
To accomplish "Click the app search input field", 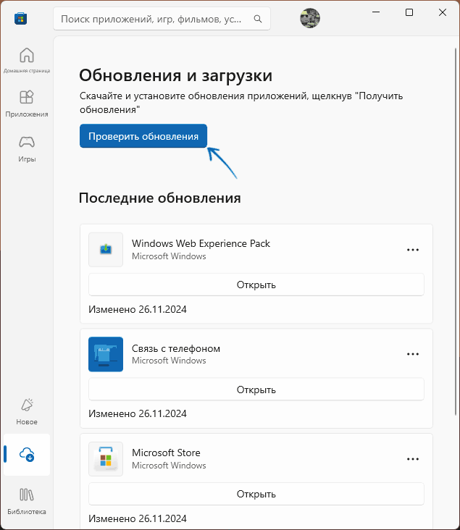I will pos(162,19).
